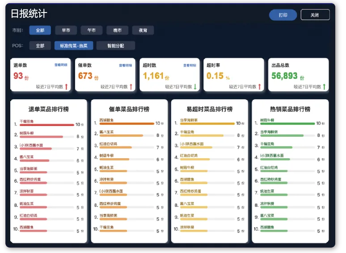346x253 pixels.
Task: Select 酱八宝菜 in the 退单菜品排行榜
Action: pos(26,157)
